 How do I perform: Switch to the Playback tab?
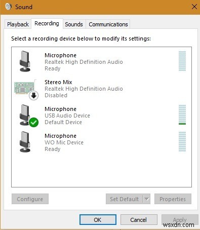18,24
